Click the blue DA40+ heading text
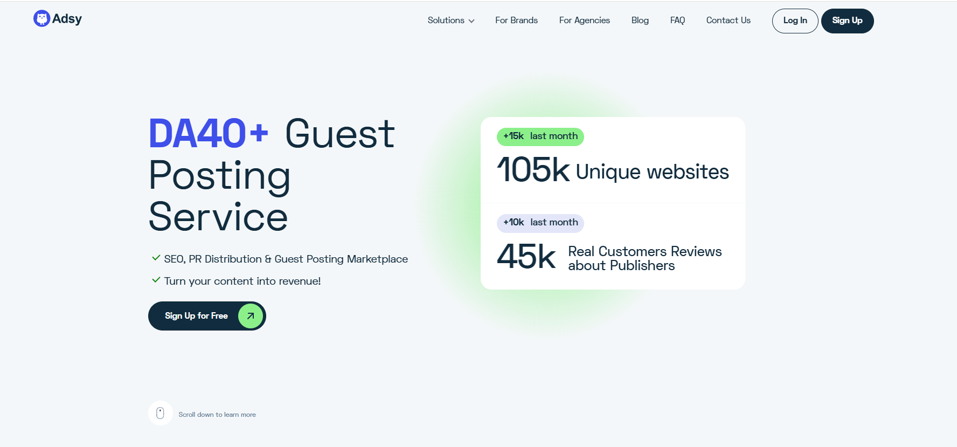Image resolution: width=957 pixels, height=447 pixels. (x=208, y=134)
